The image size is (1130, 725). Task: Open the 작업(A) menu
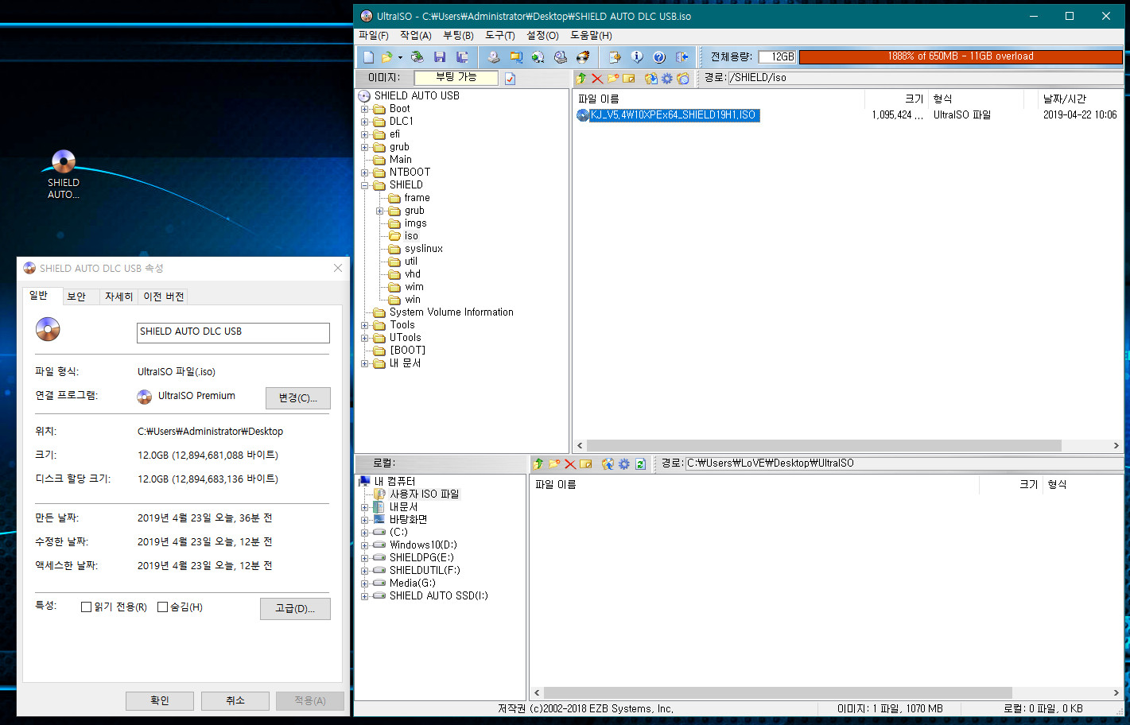[x=416, y=36]
